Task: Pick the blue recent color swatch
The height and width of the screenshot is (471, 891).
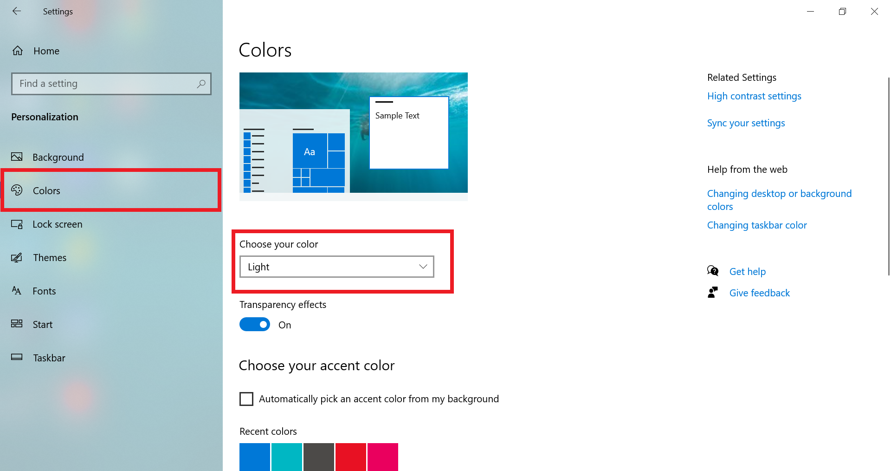Action: (x=255, y=457)
